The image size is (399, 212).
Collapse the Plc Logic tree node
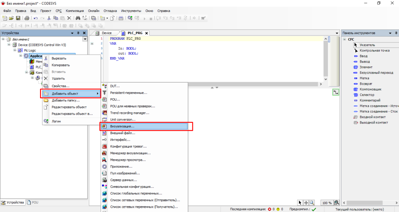click(x=15, y=50)
